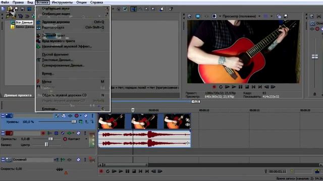
Task: Open preview quality Просмотр (половина) dropdown
Action: point(241,16)
